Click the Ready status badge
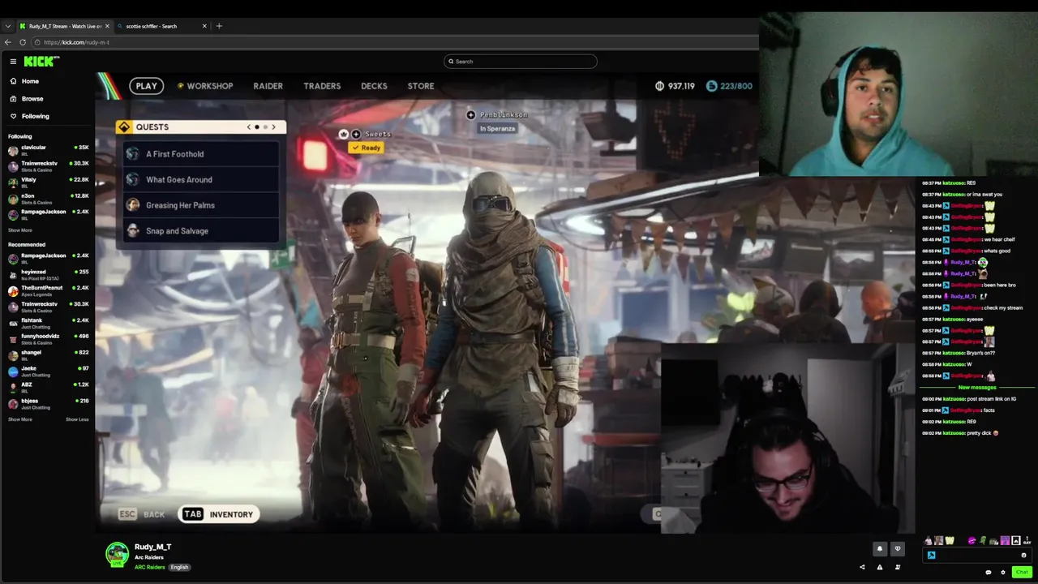The image size is (1038, 584). [x=366, y=148]
